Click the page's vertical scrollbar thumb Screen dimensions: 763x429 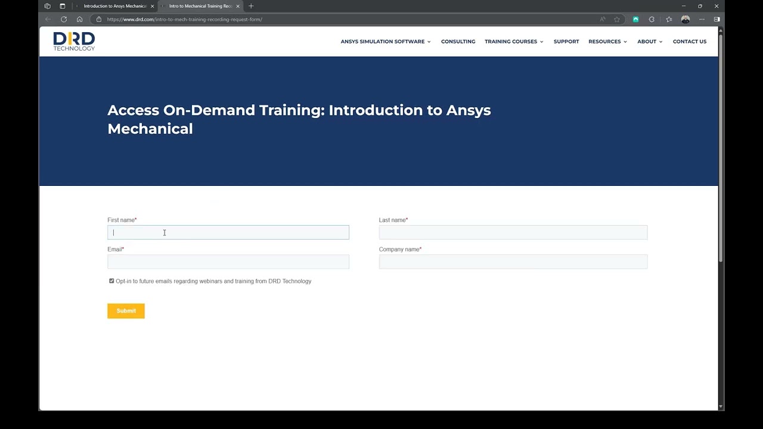click(721, 149)
